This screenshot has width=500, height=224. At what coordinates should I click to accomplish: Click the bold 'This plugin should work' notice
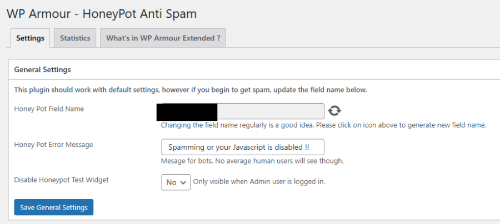(x=190, y=89)
